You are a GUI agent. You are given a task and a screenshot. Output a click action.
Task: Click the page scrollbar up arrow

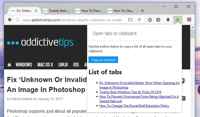tap(192, 27)
